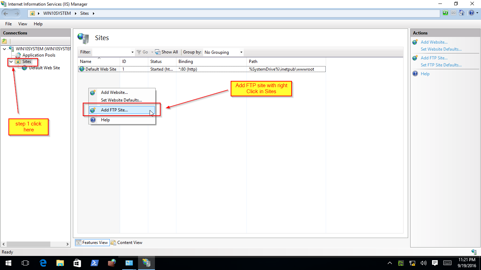The width and height of the screenshot is (481, 270).
Task: Open the File menu
Action: [8, 24]
